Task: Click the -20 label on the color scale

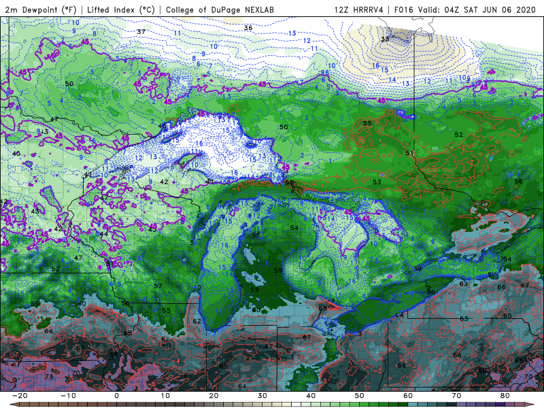Action: (x=20, y=396)
